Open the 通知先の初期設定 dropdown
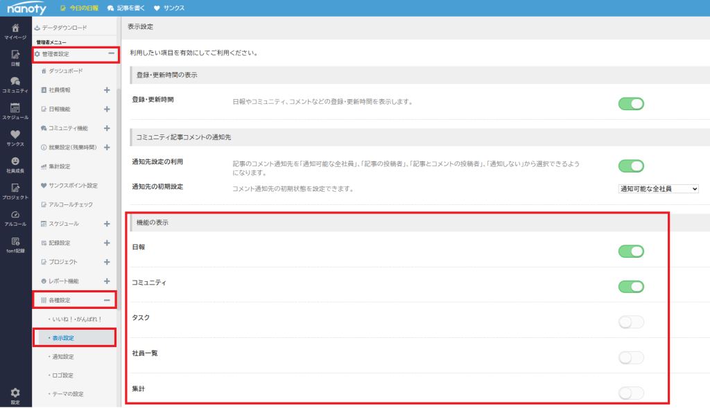This screenshot has height=408, width=710. (657, 188)
